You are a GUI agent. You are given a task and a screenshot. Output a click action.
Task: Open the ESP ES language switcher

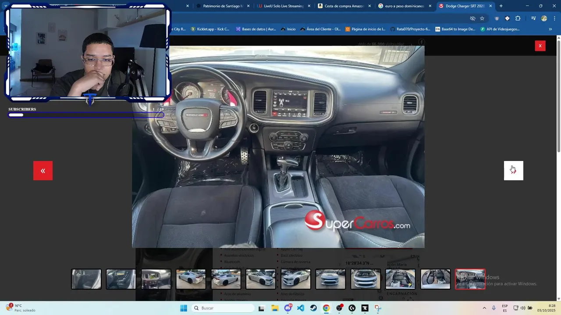(x=505, y=308)
